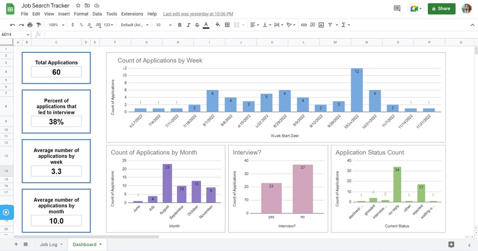Click the Share button
Screen dimensions: 478x251
[x=441, y=8]
